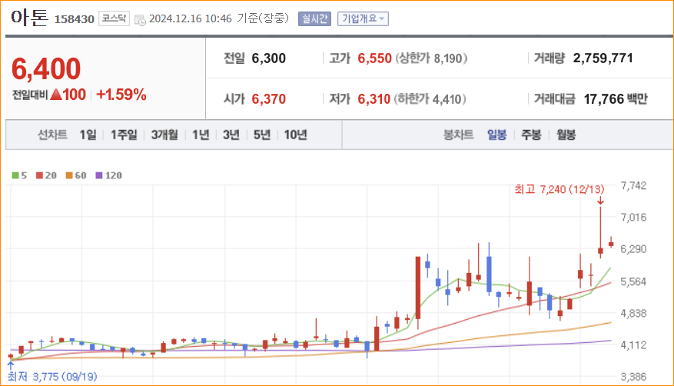Click the calendar icon before the date
This screenshot has height=386, width=674.
tap(140, 20)
